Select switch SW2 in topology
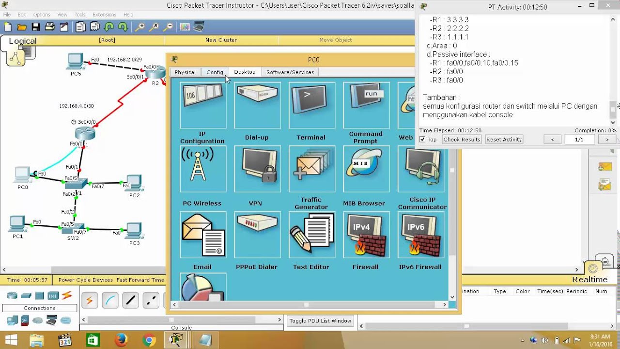 74,228
